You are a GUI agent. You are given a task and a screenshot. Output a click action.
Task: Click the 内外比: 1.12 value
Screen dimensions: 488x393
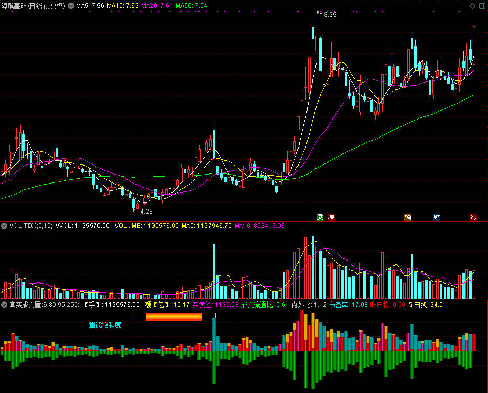(x=309, y=305)
